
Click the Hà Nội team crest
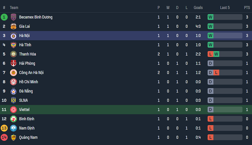tap(14, 36)
